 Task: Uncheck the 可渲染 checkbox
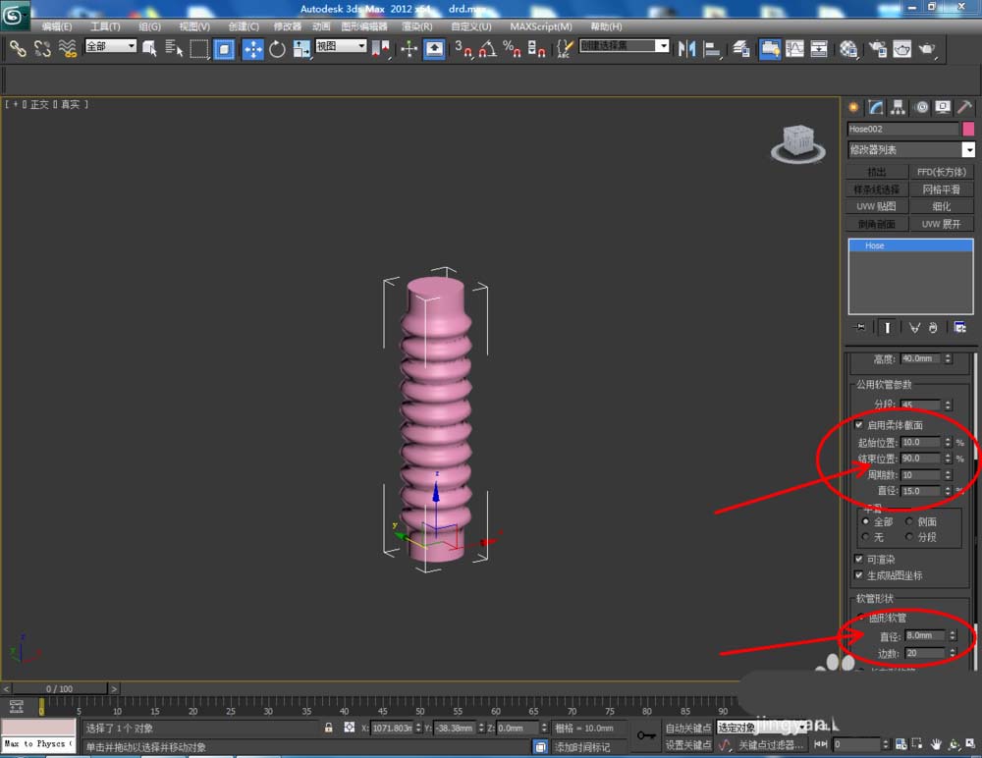click(x=858, y=559)
